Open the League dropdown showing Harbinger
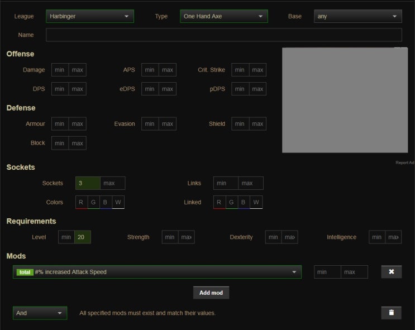The height and width of the screenshot is (330, 415). [89, 16]
